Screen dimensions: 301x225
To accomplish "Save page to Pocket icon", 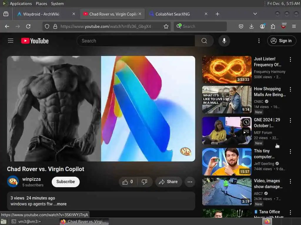I will (x=241, y=26).
